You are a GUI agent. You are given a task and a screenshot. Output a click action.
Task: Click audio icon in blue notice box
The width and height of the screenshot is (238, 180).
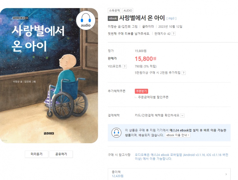[x=116, y=132]
